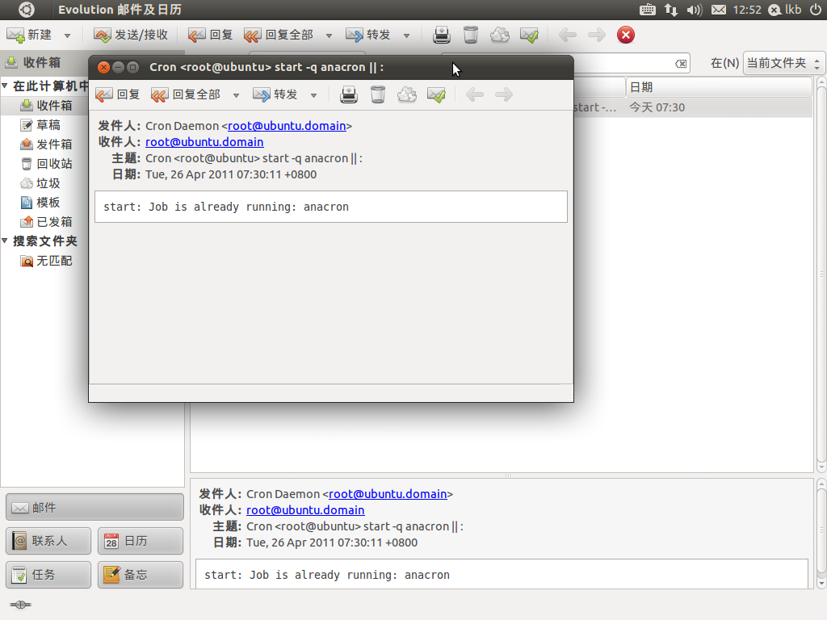
Task: Click the network indicator in top panel
Action: 671,10
